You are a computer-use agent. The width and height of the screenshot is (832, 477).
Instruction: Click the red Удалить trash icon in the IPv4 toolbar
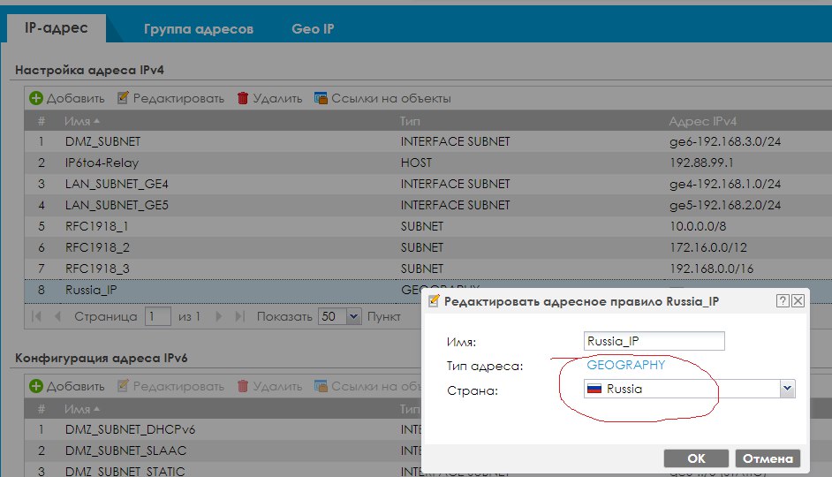[x=243, y=98]
